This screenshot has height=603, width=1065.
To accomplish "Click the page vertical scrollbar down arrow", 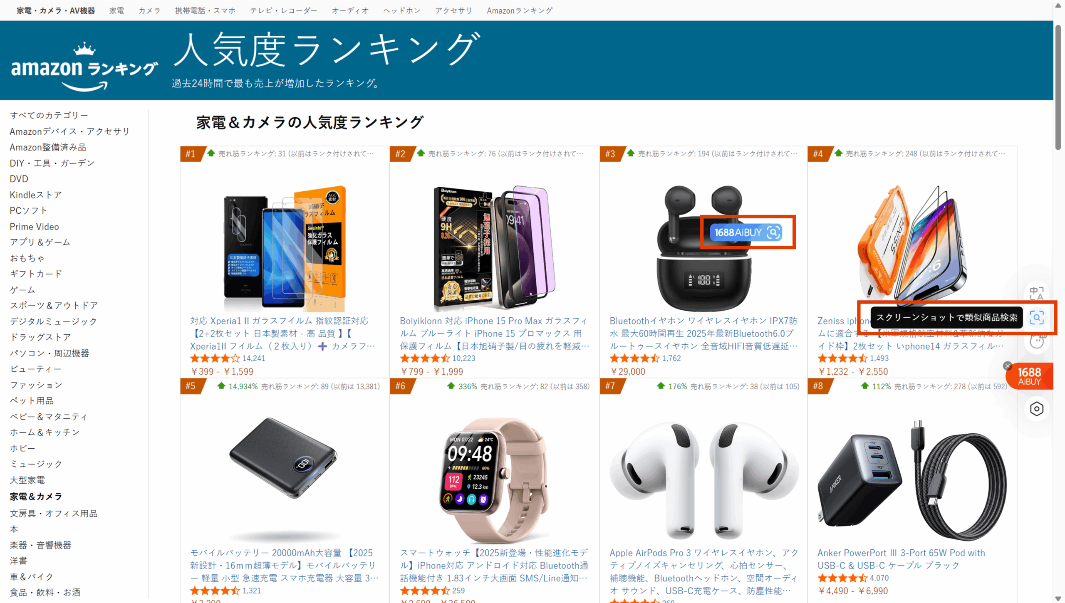I will [x=1058, y=598].
